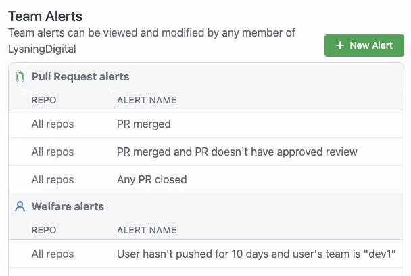The width and height of the screenshot is (411, 276).
Task: Click REPO column header under Pull Request alerts
Action: [x=44, y=101]
